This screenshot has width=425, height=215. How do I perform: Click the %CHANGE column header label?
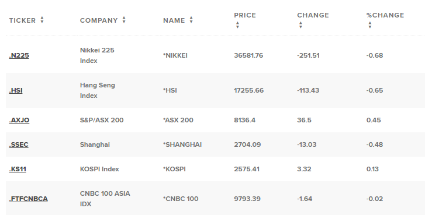click(x=385, y=15)
